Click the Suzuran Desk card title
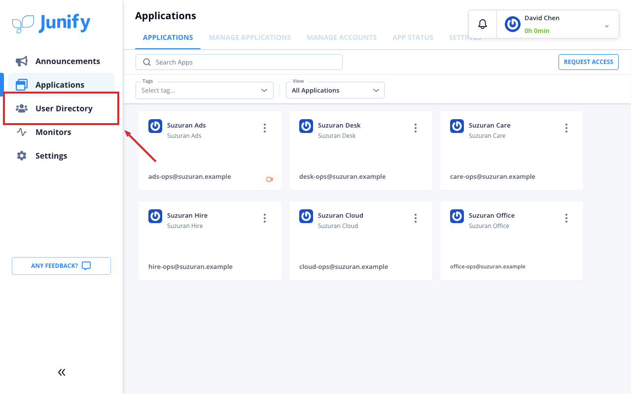Viewport: 631px width, 394px height. (339, 125)
